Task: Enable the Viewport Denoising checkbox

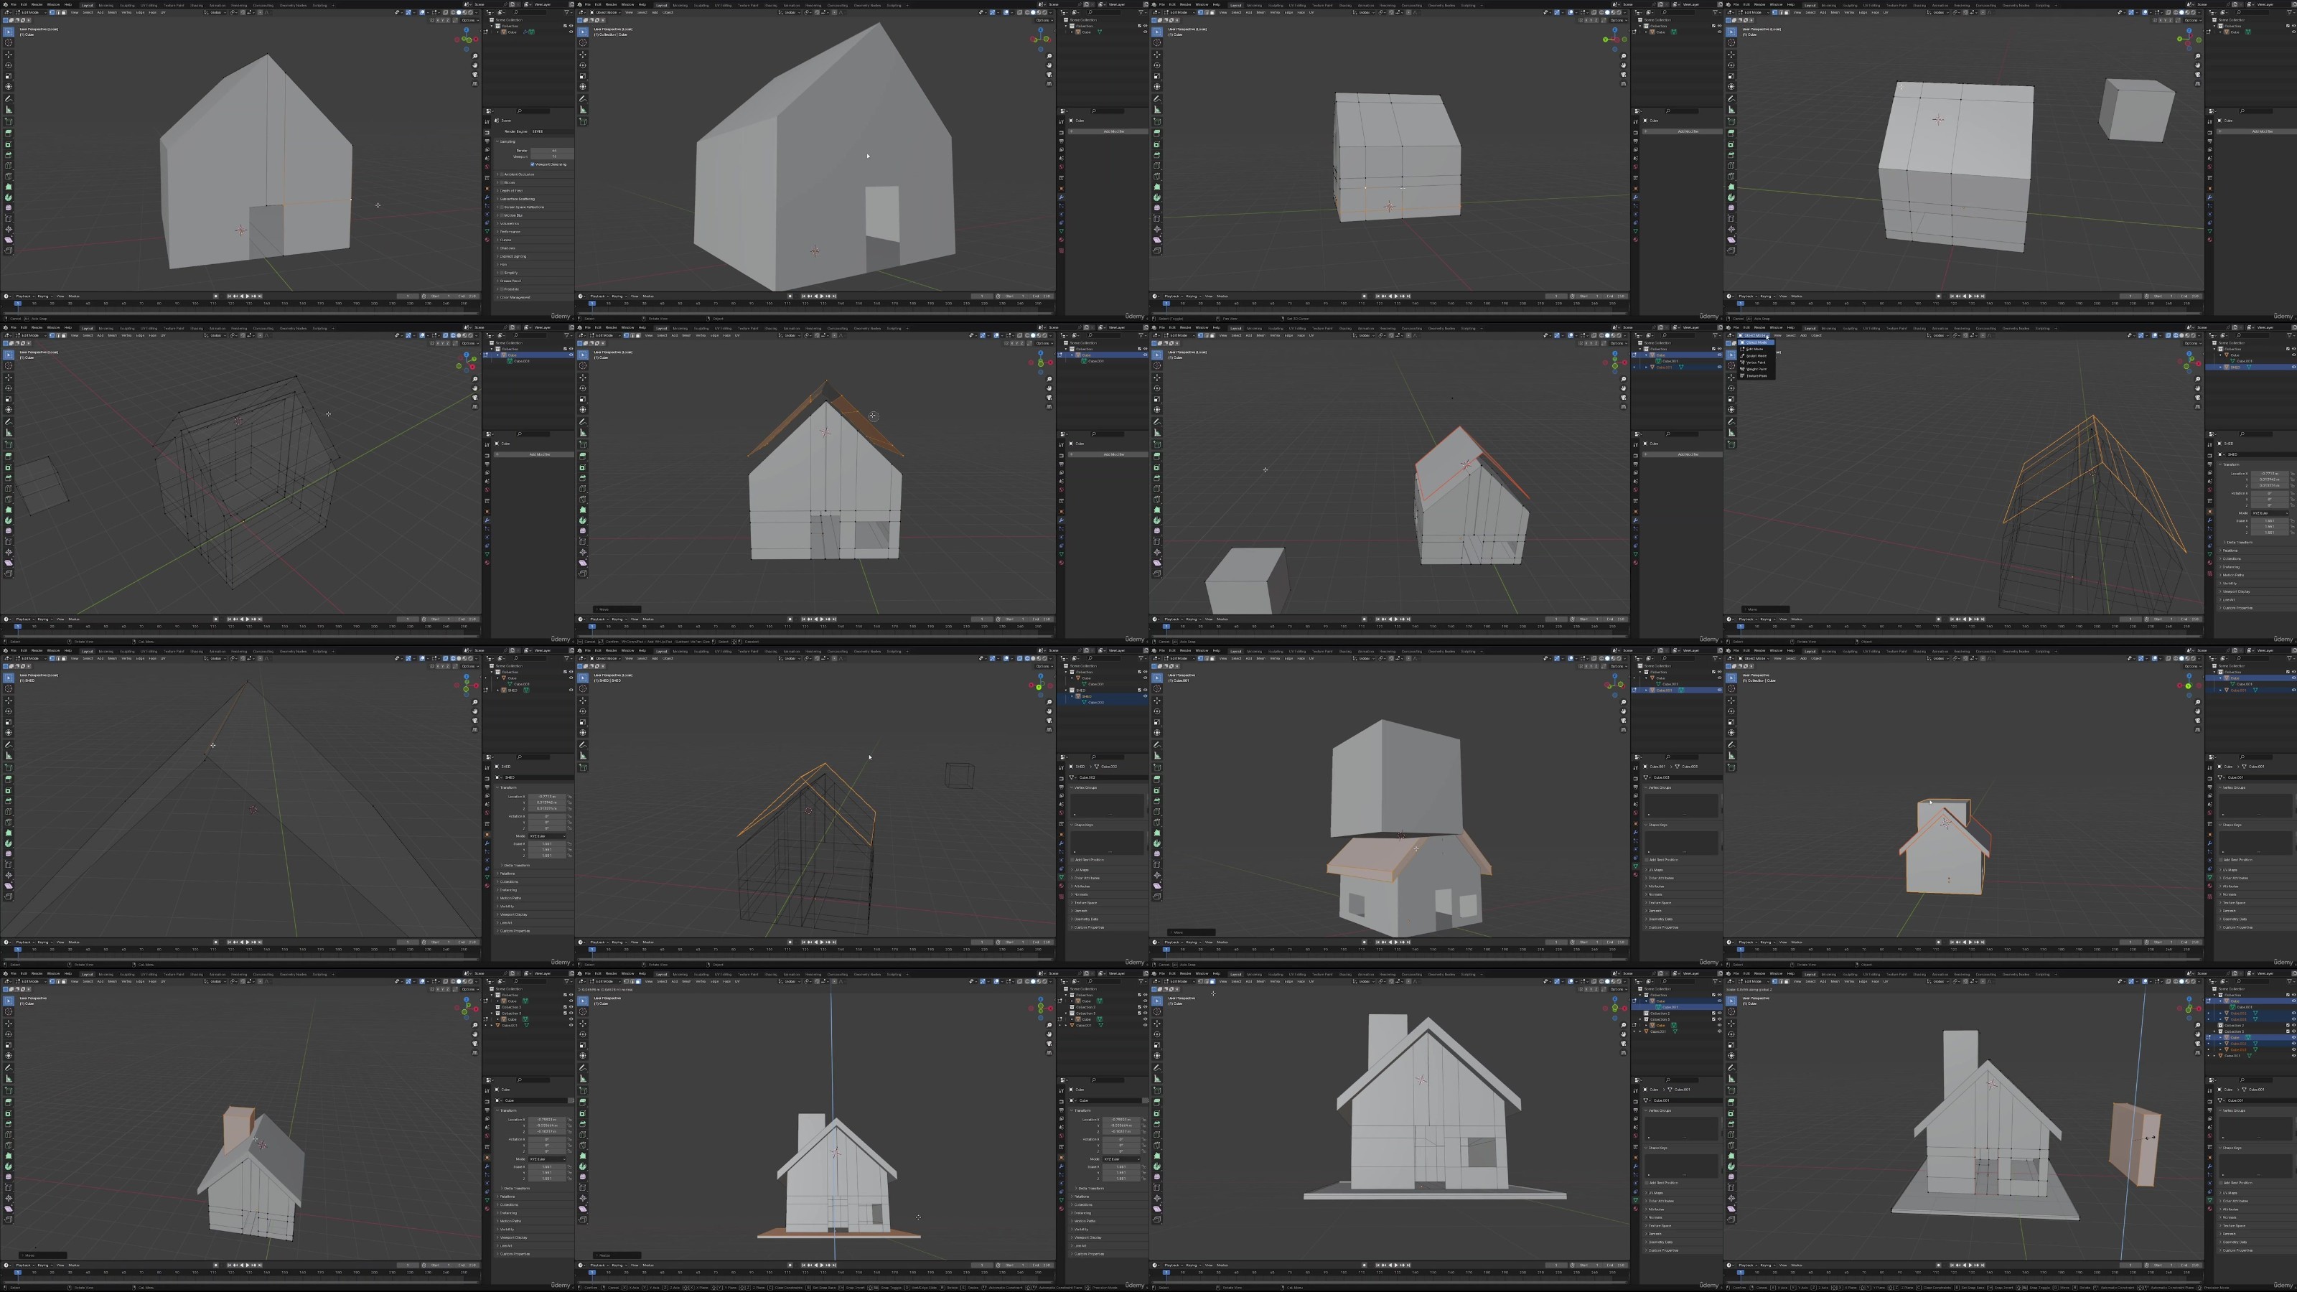Action: point(533,164)
